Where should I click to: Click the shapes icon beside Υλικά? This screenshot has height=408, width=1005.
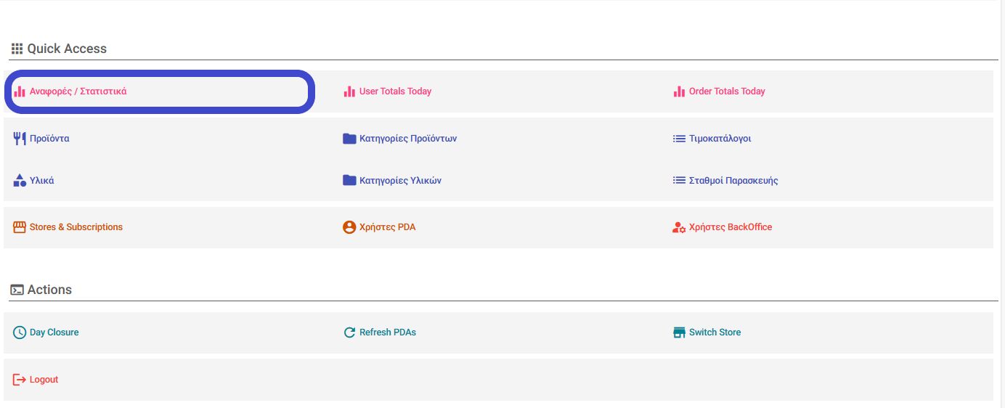click(x=20, y=180)
